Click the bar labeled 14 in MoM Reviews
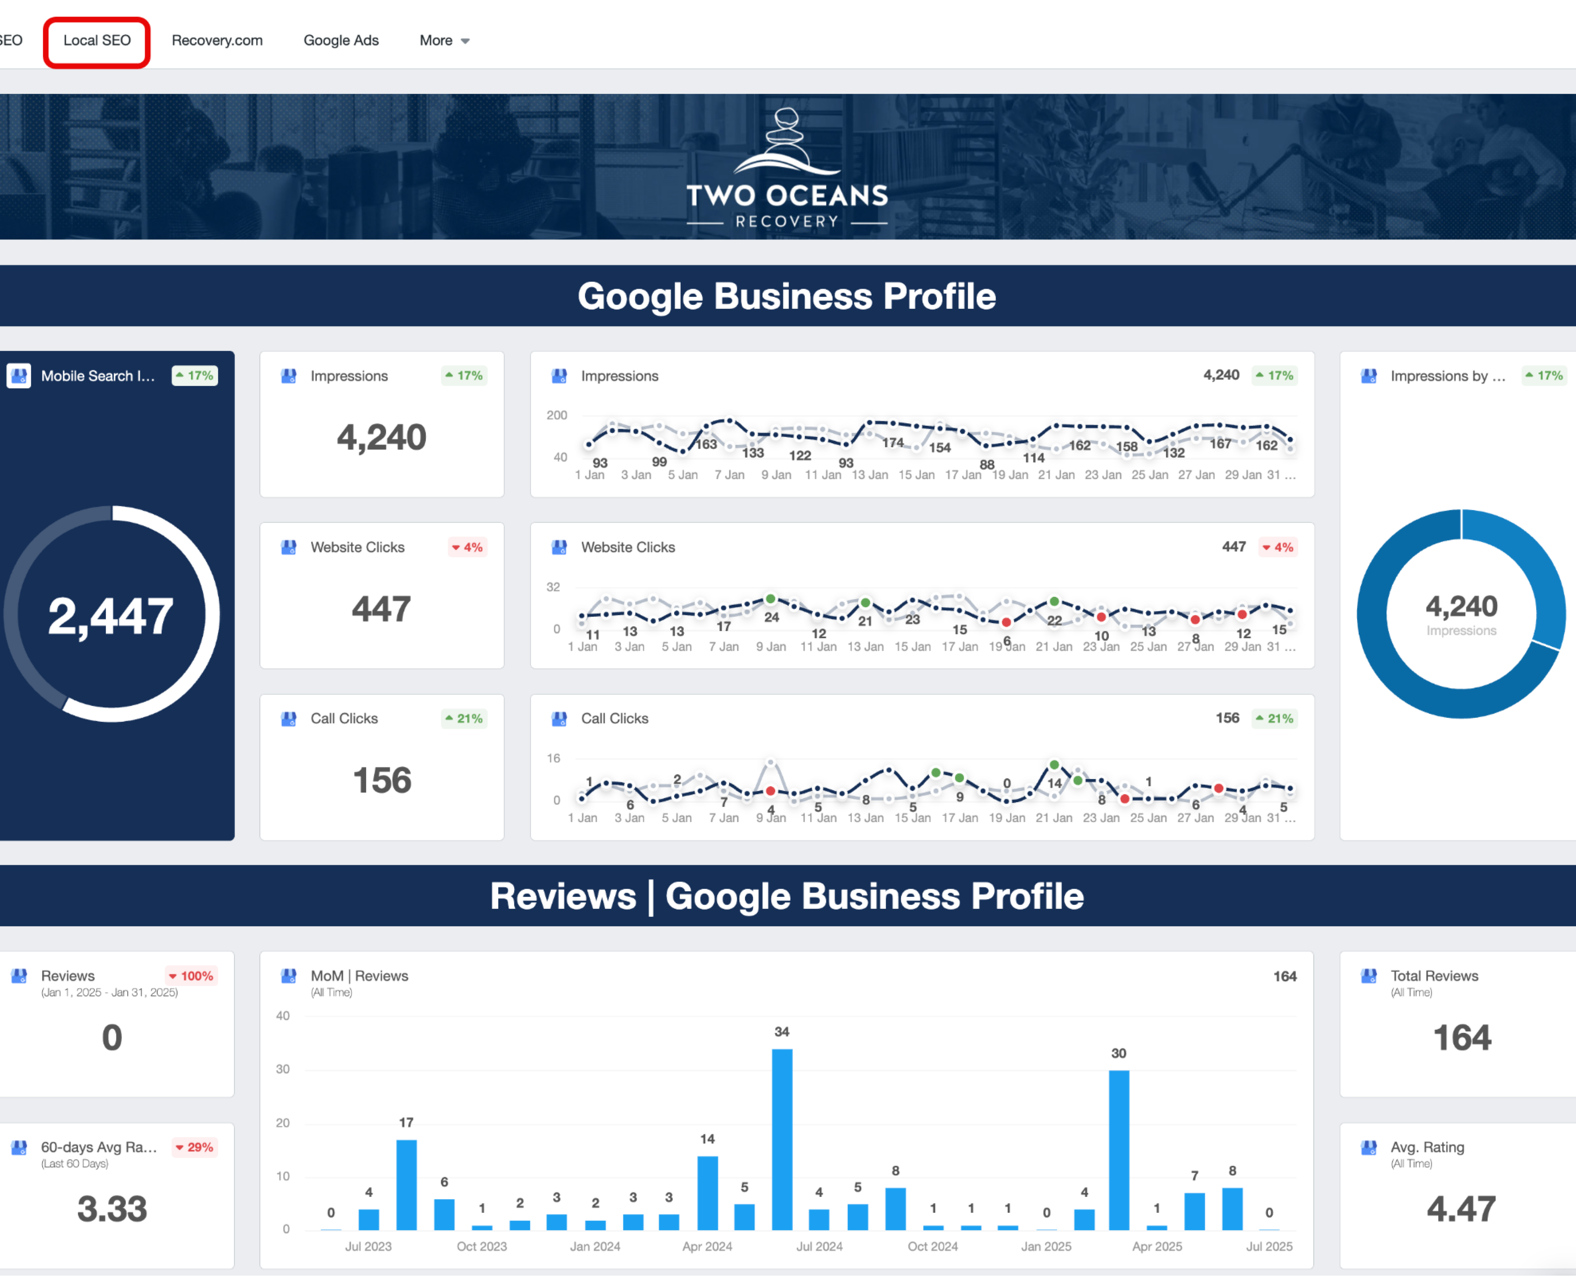Screen dimensions: 1576x1282 708,1192
